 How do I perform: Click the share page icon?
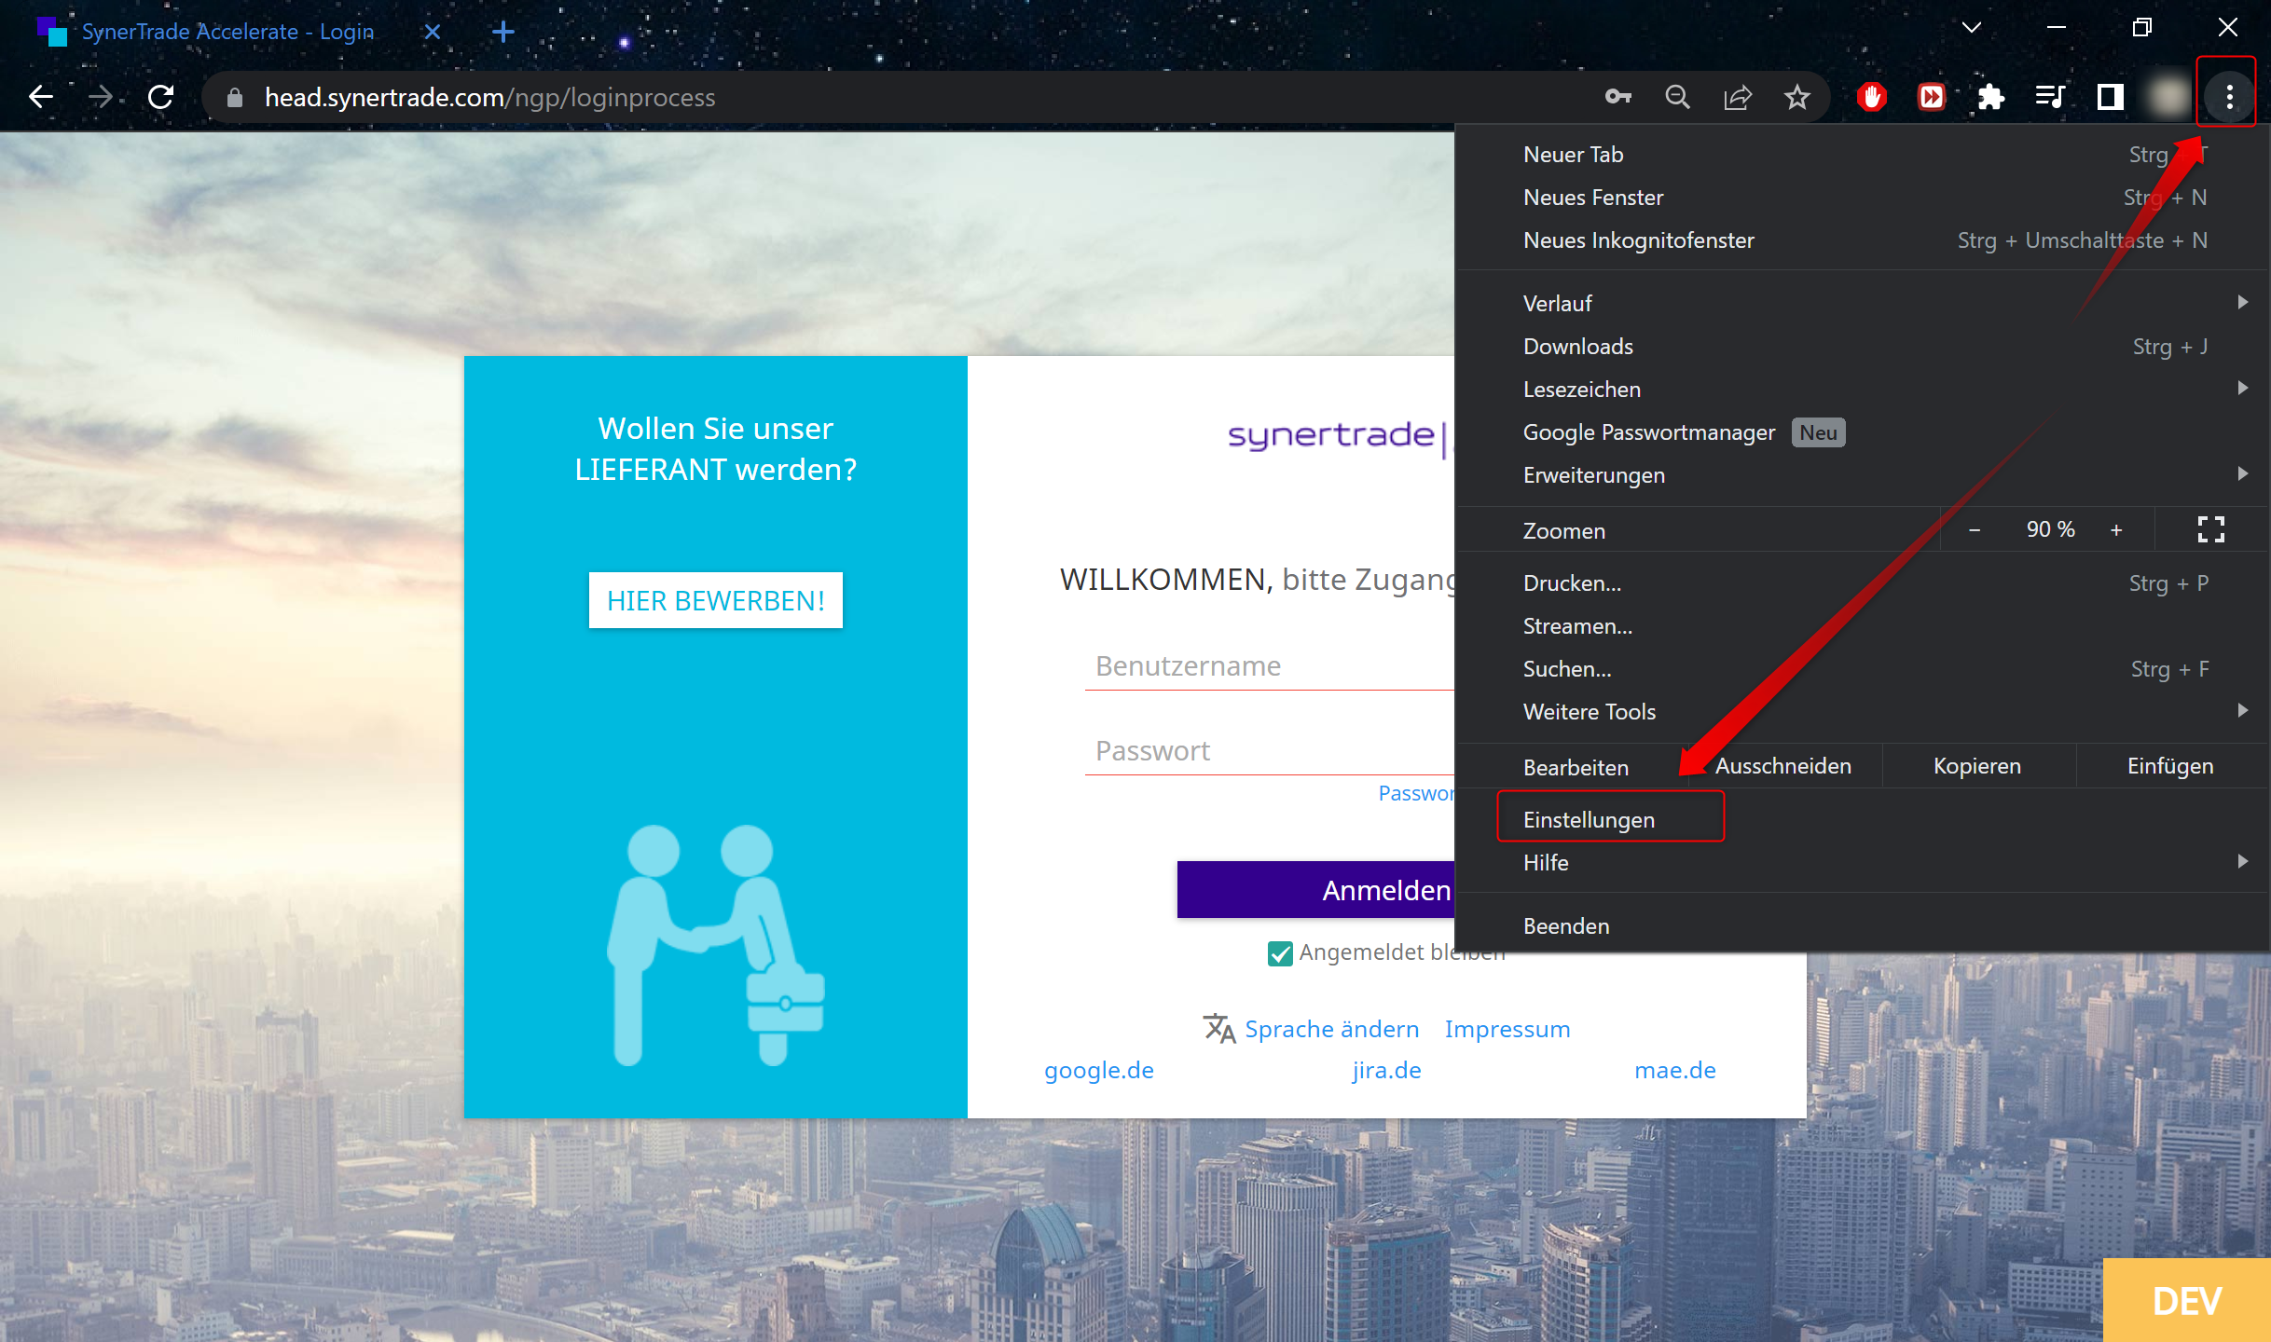point(1738,97)
